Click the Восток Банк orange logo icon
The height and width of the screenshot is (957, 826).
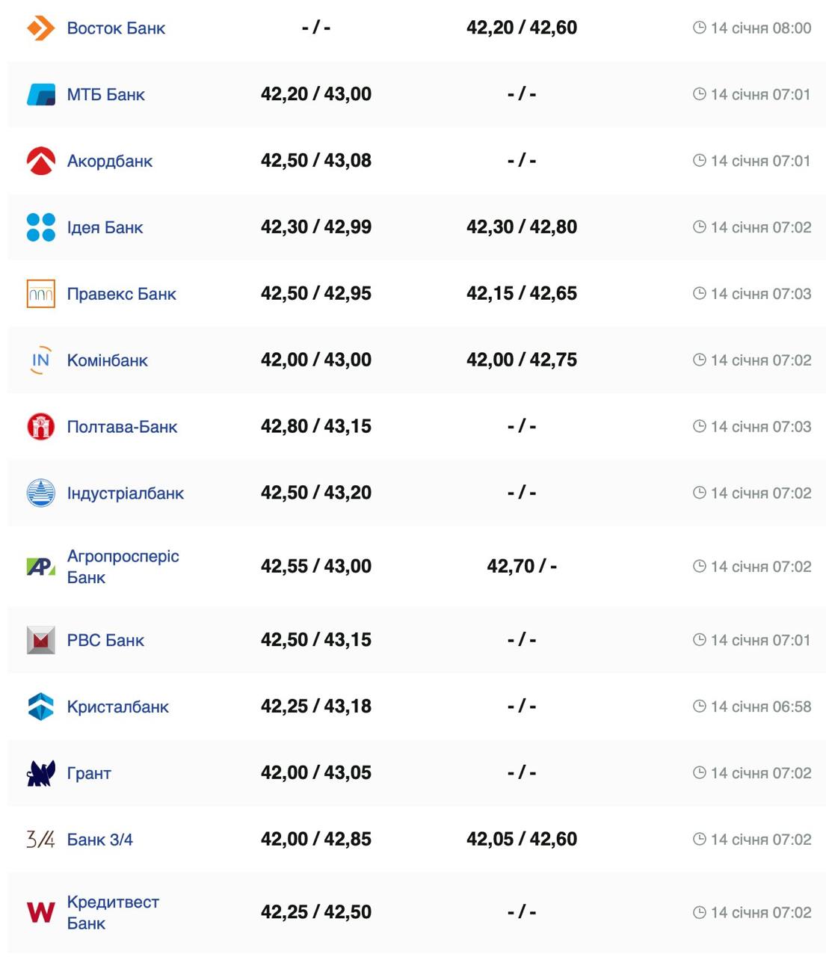pyautogui.click(x=40, y=28)
